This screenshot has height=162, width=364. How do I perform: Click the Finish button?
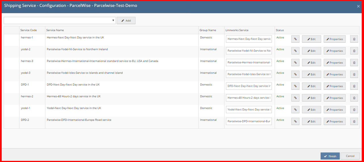point(330,156)
